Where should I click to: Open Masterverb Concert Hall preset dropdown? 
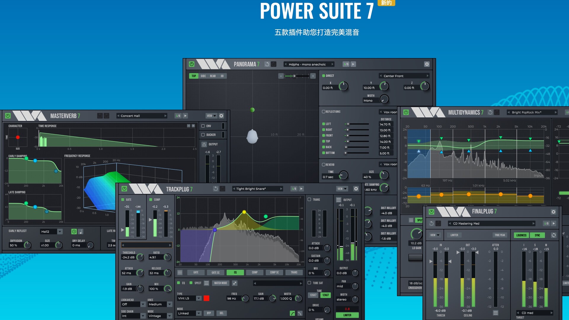tap(142, 116)
